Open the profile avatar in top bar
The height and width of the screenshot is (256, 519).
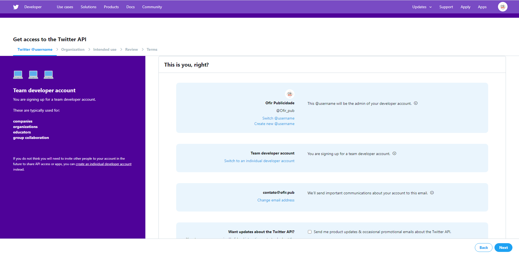point(502,7)
